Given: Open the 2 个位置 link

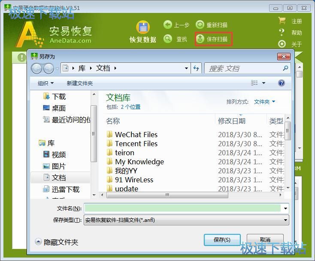Looking at the screenshot, I should point(130,107).
